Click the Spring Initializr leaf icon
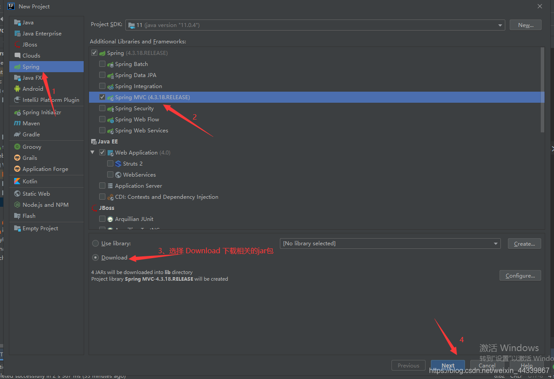Image resolution: width=554 pixels, height=379 pixels. click(x=17, y=112)
